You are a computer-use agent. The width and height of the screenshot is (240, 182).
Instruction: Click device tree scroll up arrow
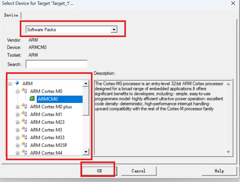86,84
